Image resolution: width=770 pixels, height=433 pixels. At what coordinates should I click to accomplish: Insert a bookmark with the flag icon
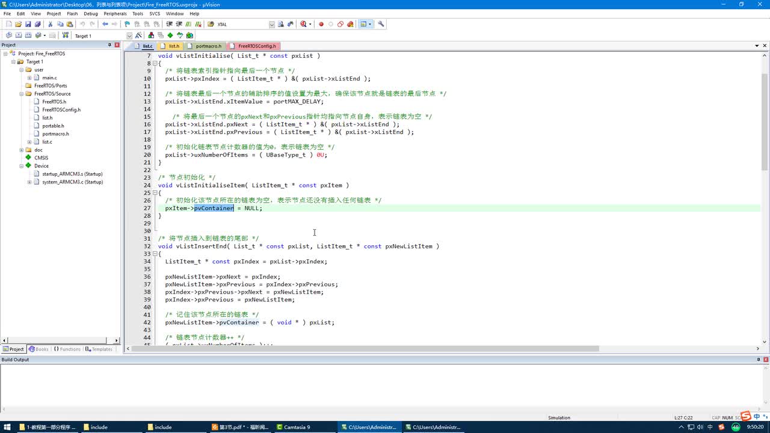[x=128, y=24]
